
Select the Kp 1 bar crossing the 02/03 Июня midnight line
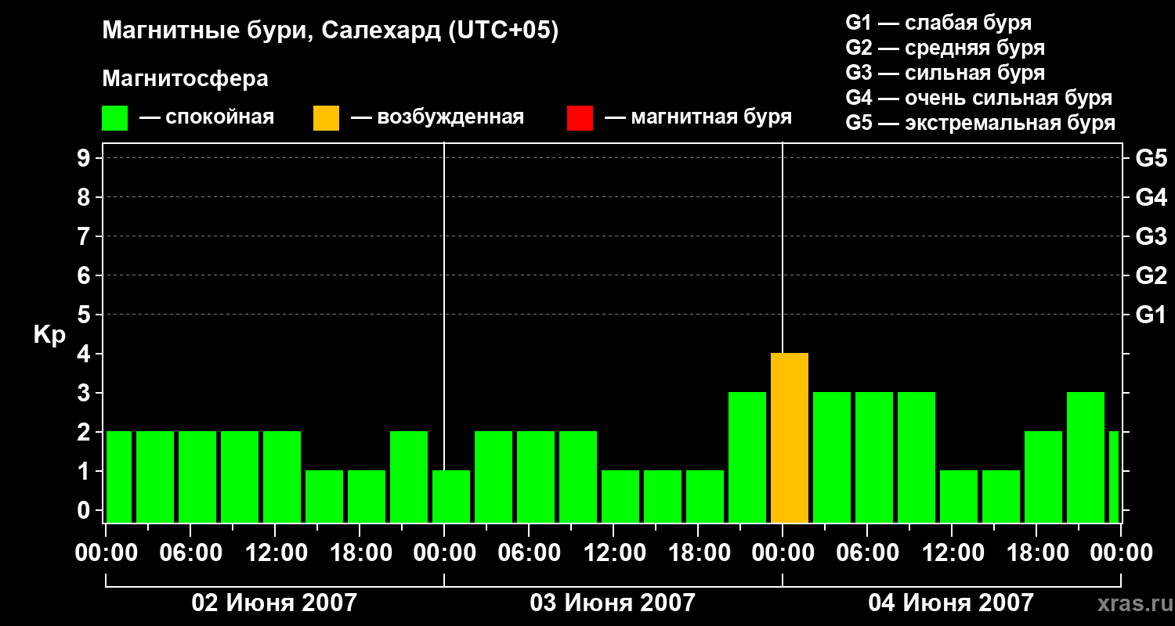coord(451,497)
